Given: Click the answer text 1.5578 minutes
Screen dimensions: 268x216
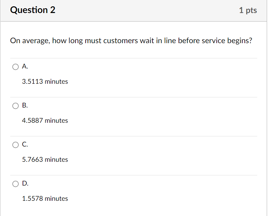Looking at the screenshot, I should [45, 199].
